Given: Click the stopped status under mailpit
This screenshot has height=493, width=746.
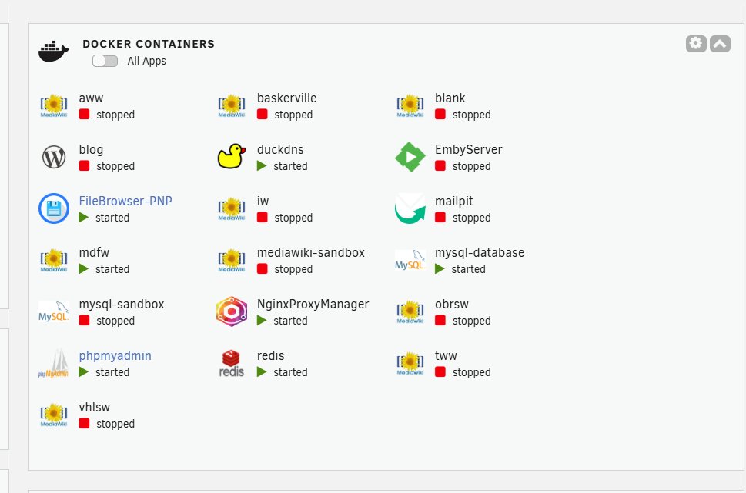Looking at the screenshot, I should pyautogui.click(x=471, y=218).
